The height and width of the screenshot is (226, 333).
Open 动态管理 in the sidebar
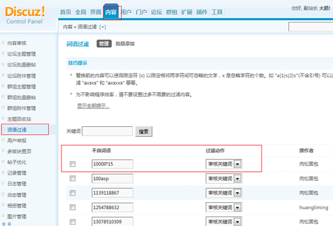pyautogui.click(x=17, y=195)
